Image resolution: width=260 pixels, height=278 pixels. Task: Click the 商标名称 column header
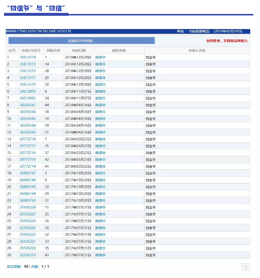(119, 50)
